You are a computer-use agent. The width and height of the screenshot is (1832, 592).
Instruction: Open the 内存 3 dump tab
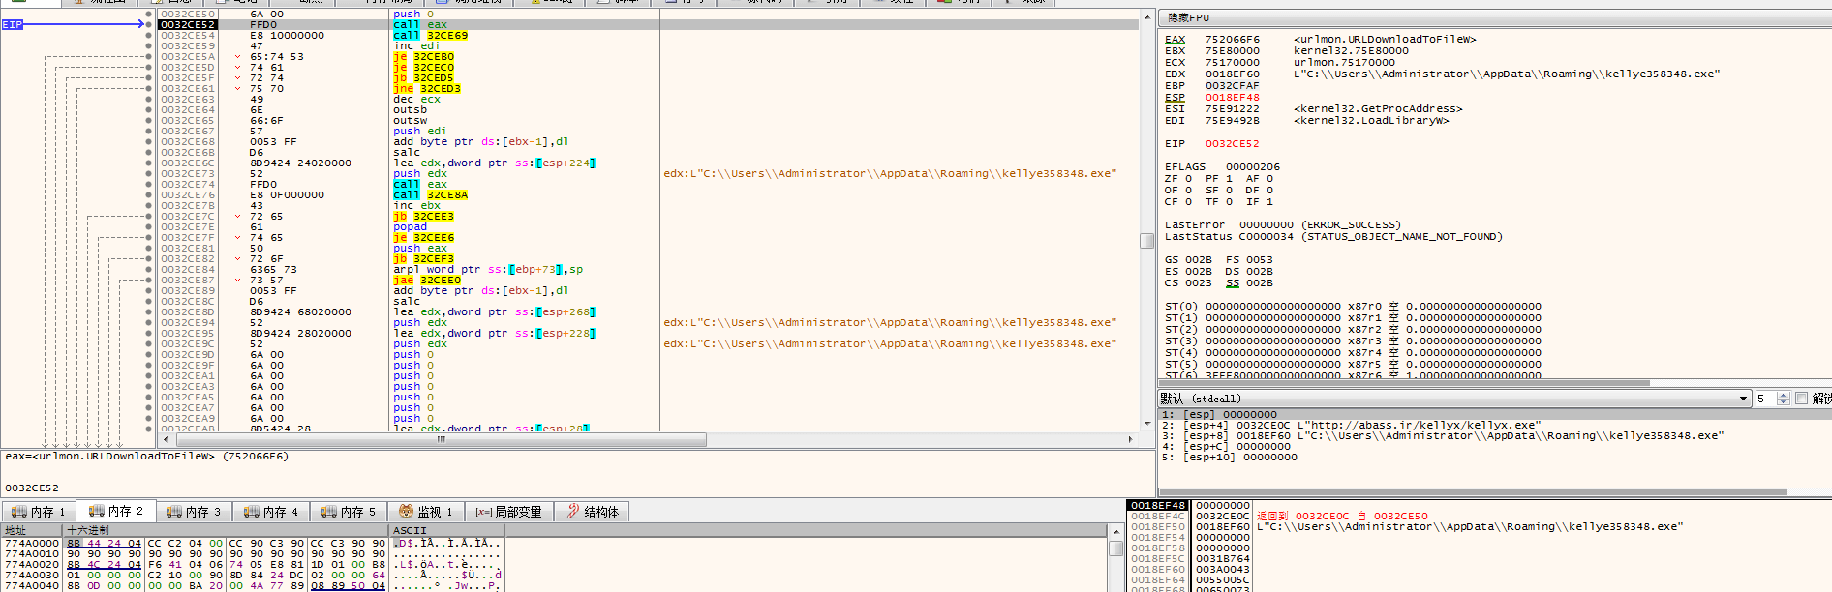tap(194, 511)
